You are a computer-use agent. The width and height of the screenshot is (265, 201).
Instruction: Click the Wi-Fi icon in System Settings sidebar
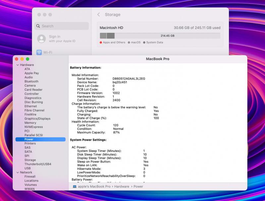(x=39, y=52)
